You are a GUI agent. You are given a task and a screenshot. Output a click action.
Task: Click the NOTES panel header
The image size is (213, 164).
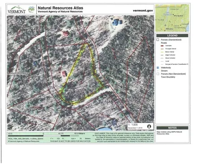point(172,128)
